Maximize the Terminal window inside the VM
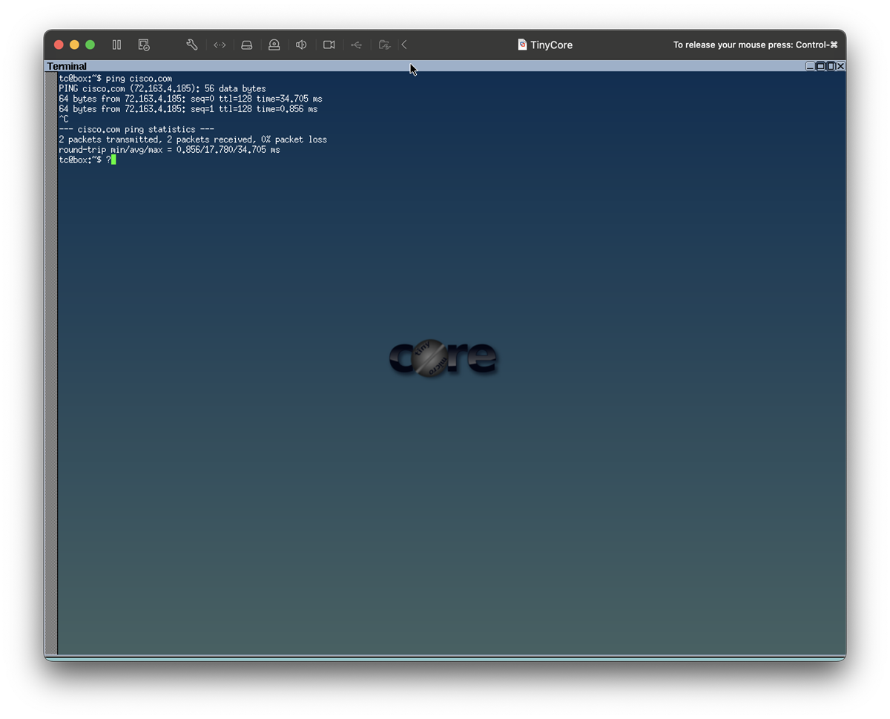The image size is (890, 719). [x=820, y=66]
